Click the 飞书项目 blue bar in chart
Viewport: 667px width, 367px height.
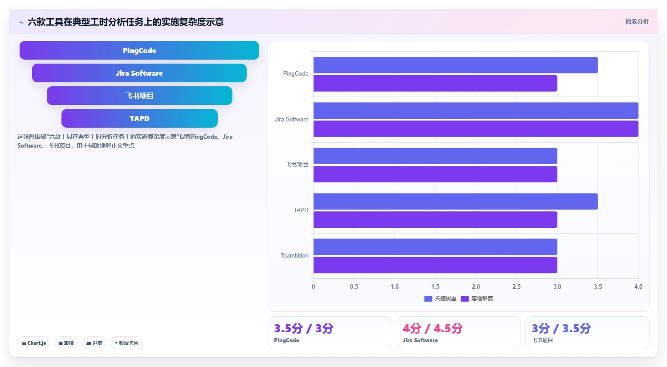pos(435,156)
